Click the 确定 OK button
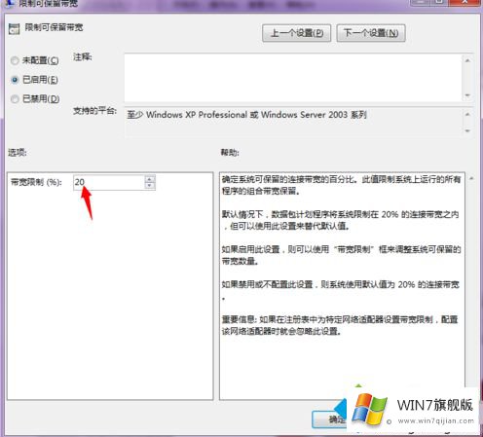483x437 pixels. (329, 419)
